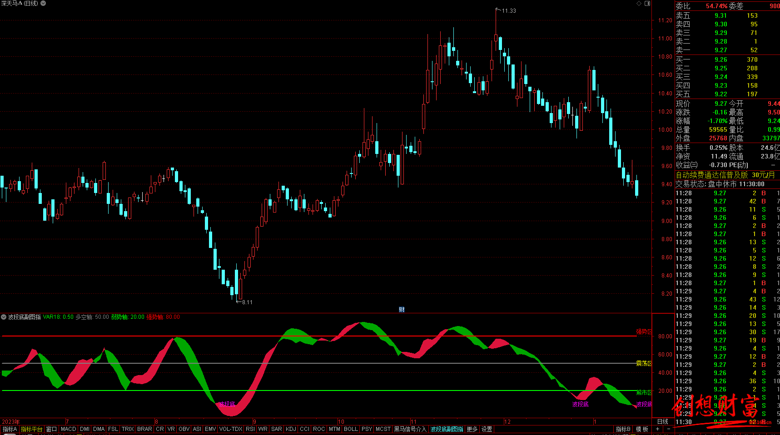The height and width of the screenshot is (435, 780).
Task: Select the BOLL indicator tab
Action: [x=351, y=429]
